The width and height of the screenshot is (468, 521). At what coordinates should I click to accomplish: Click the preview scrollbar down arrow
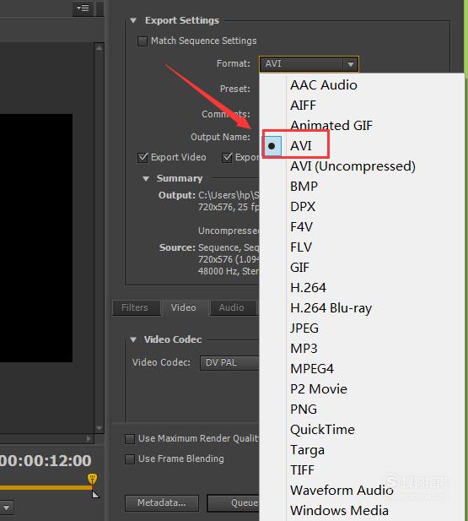pos(99,428)
